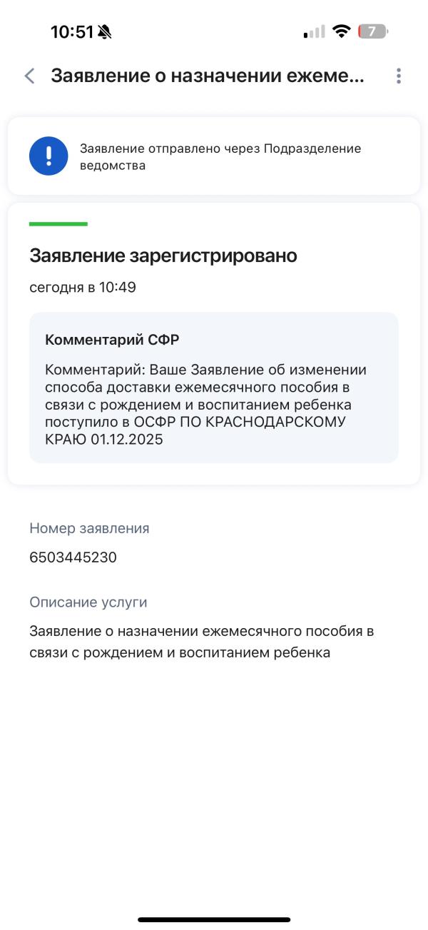Tap the comment text about ОСФР ПО КРАСНОДАРСКОМУ КРАЮ
The width and height of the screenshot is (428, 930).
[x=207, y=405]
